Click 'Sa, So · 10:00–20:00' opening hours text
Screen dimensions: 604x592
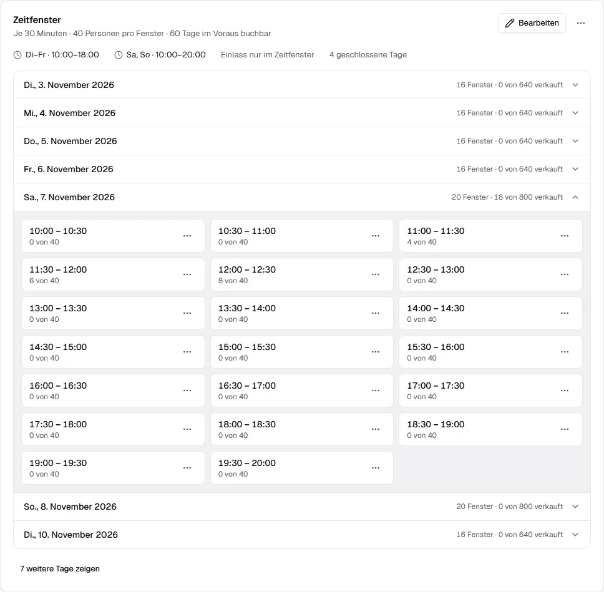click(x=166, y=55)
